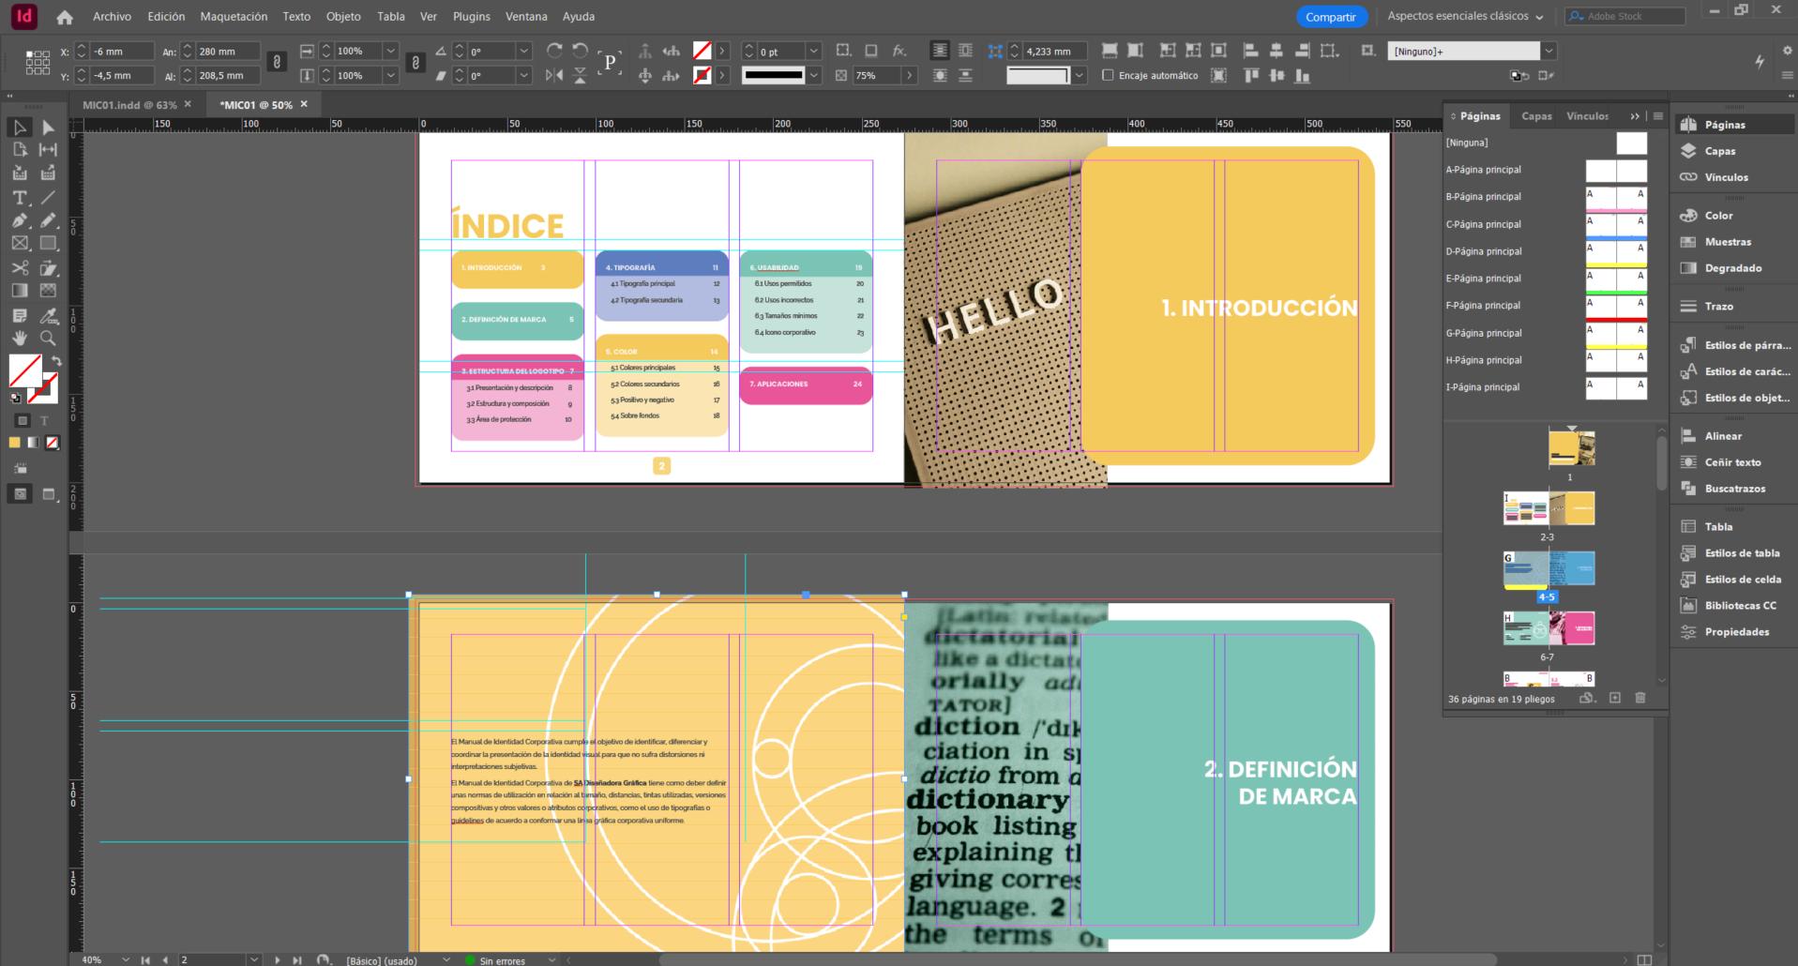
Task: Click the Compartir button
Action: point(1331,16)
